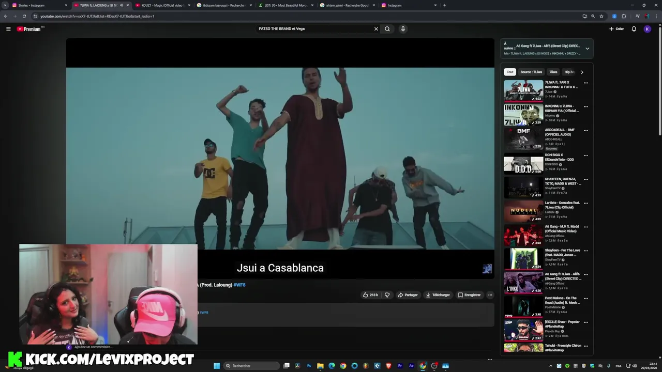
Task: View site information in address bar
Action: (x=35, y=16)
